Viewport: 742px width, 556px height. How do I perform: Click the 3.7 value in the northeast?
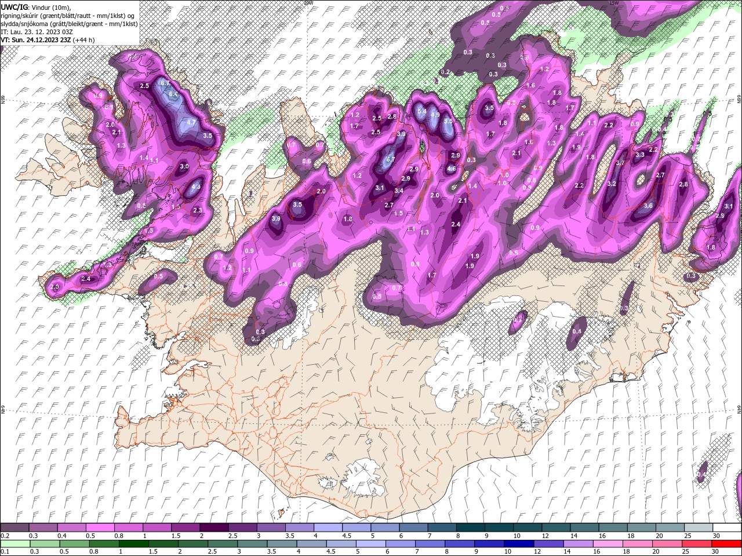[620, 163]
